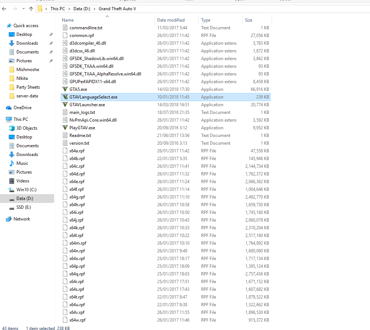Sort files by Date modified column

coord(171,20)
